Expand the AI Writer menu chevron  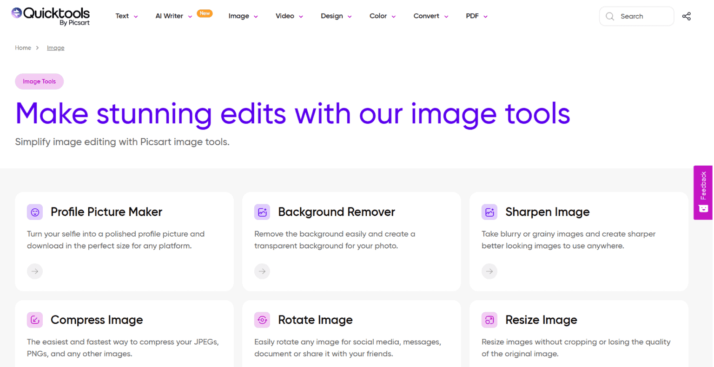(x=190, y=17)
